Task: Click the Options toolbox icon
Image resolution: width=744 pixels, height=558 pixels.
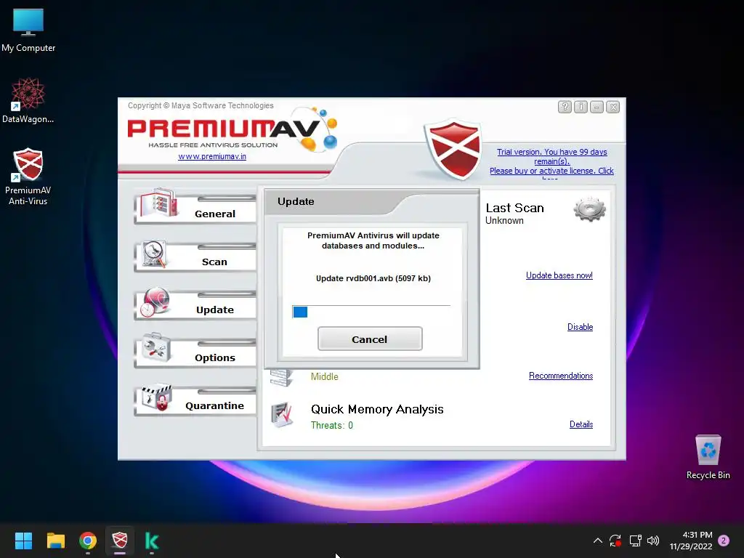Action: point(156,348)
